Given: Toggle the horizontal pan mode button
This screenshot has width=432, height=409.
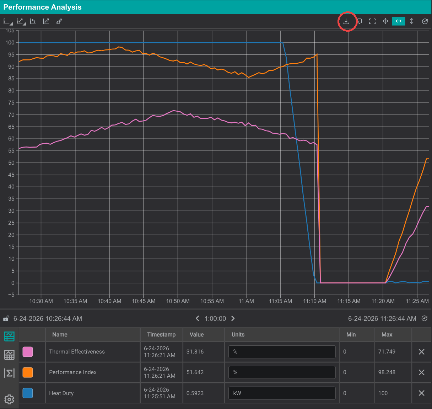Looking at the screenshot, I should [x=399, y=21].
